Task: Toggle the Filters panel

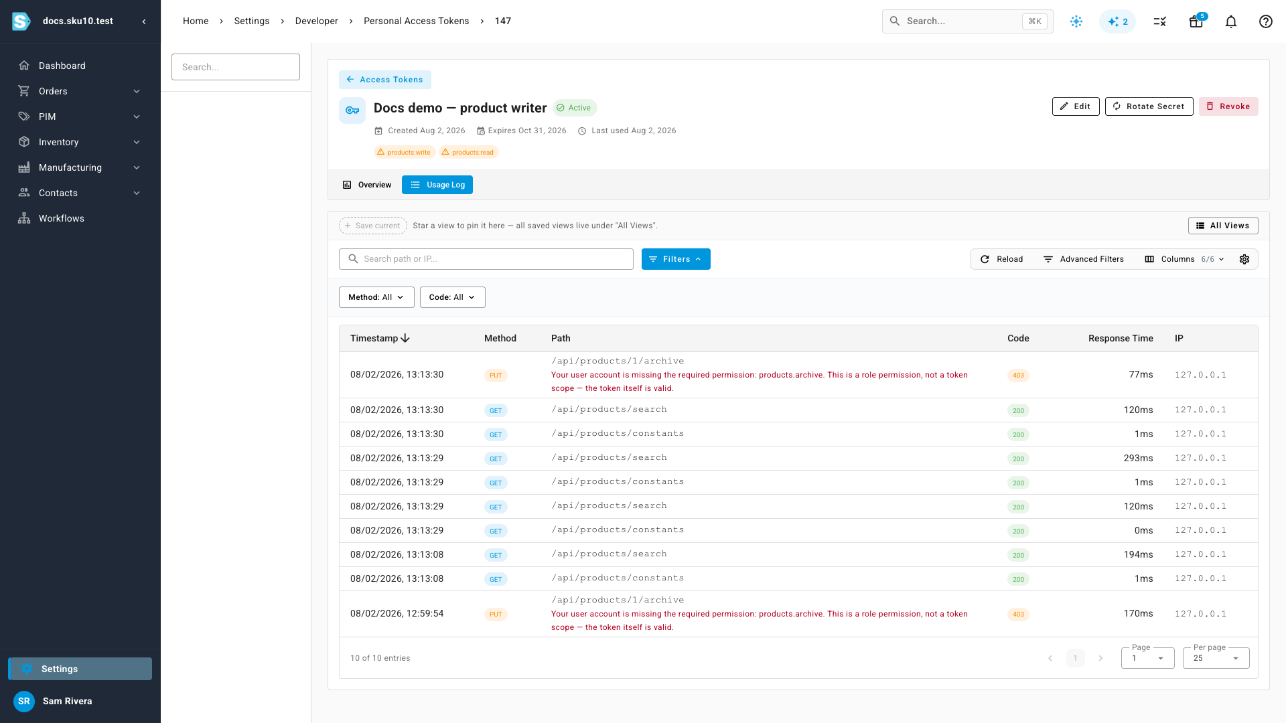Action: pyautogui.click(x=676, y=259)
